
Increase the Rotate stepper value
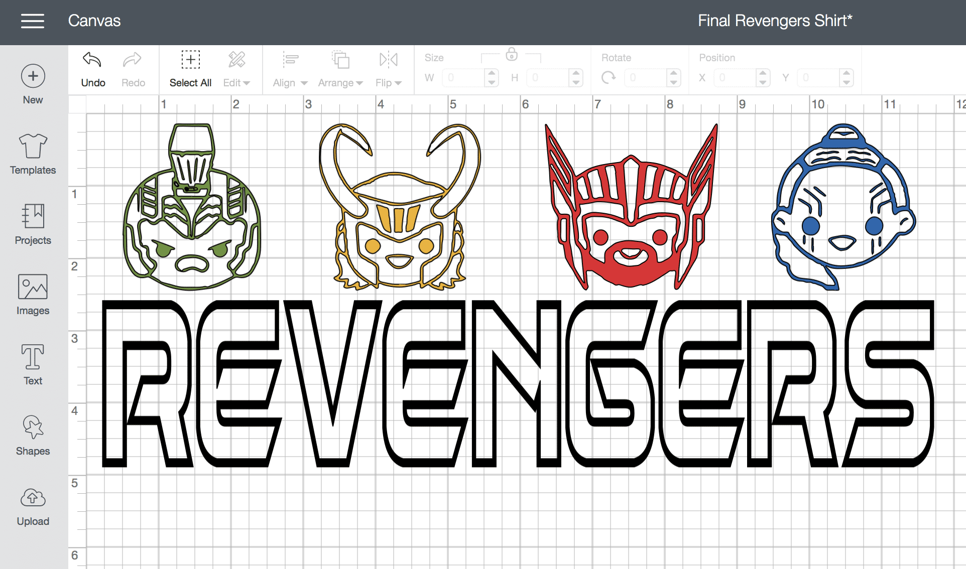pos(674,73)
